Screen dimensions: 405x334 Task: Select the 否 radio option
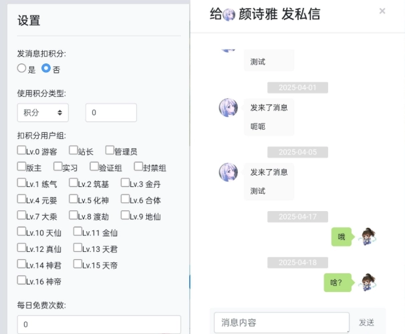tap(46, 68)
